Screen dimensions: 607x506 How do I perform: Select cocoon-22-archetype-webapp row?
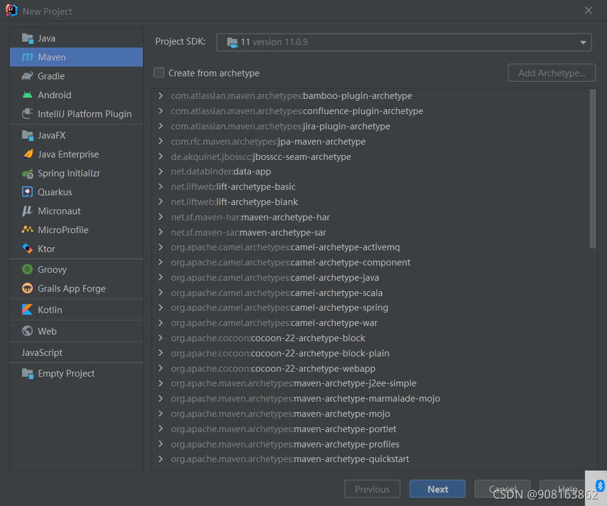pyautogui.click(x=371, y=368)
